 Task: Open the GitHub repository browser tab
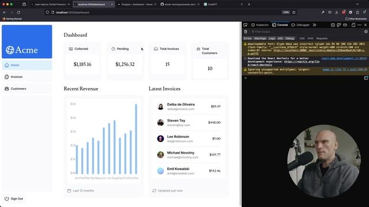(180, 4)
